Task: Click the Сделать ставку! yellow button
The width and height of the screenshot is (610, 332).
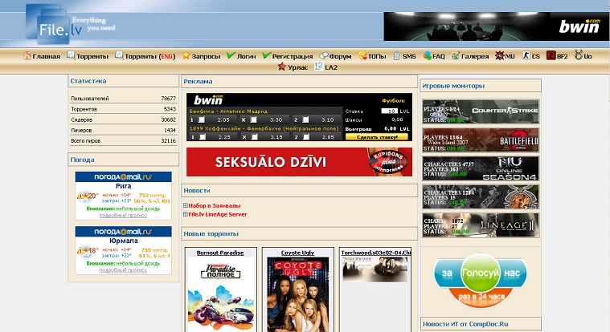Action: 377,137
